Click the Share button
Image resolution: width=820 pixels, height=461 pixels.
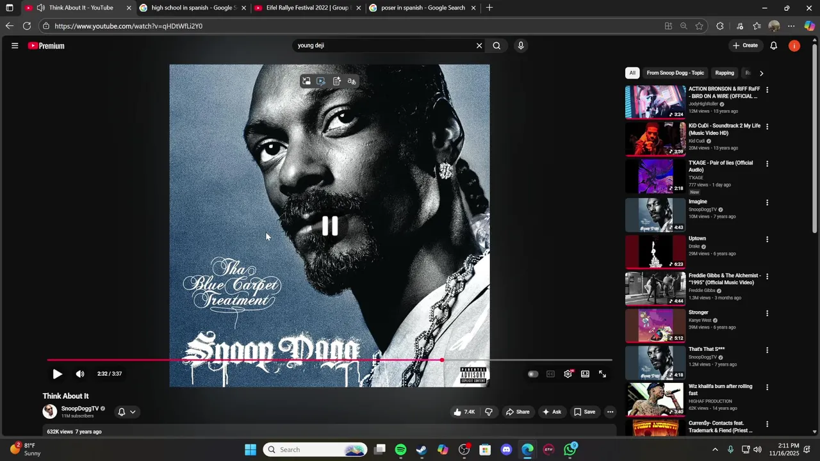click(x=518, y=412)
